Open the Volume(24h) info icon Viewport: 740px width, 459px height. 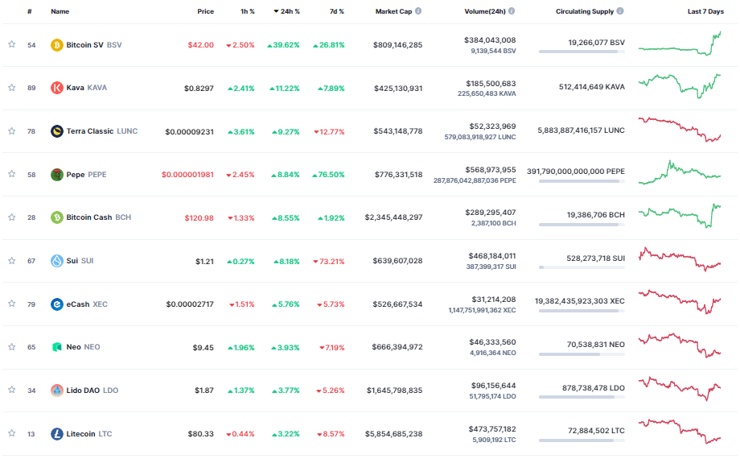[x=512, y=11]
